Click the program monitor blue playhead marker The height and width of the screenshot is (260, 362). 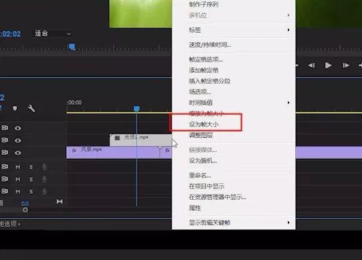tap(72, 47)
